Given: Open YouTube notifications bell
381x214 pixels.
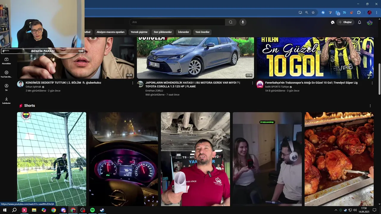Looking at the screenshot, I should coord(359,22).
